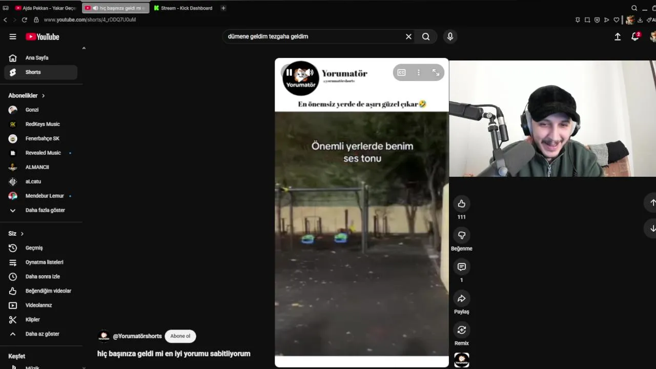Open Ana Sayfa in the sidebar
This screenshot has height=369, width=656.
(x=41, y=58)
